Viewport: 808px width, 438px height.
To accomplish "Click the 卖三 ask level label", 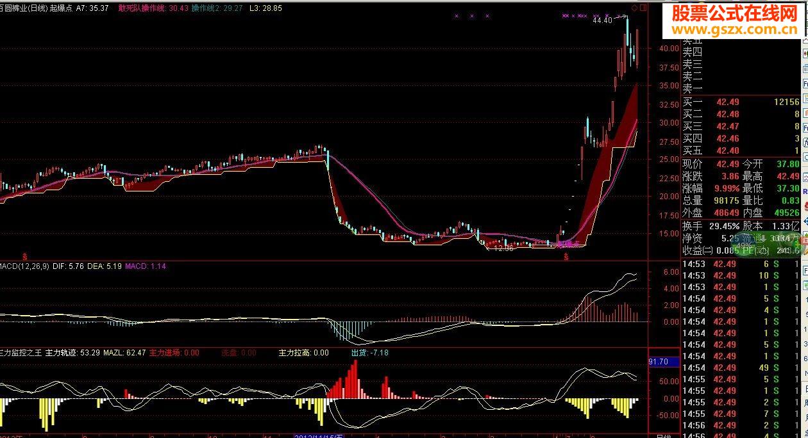I will click(693, 65).
